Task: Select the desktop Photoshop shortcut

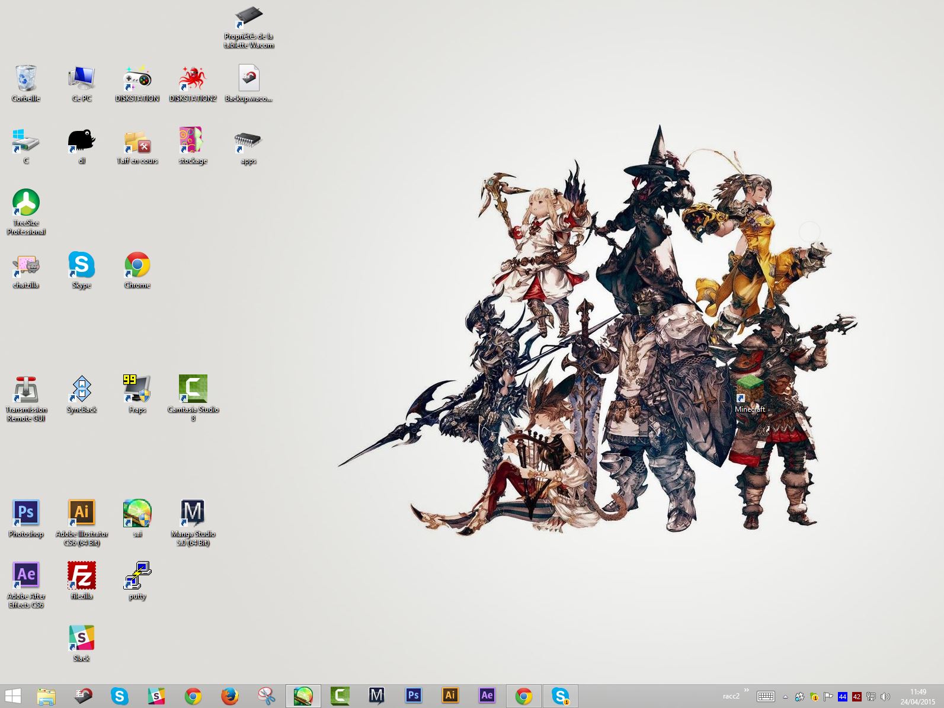Action: coord(26,519)
